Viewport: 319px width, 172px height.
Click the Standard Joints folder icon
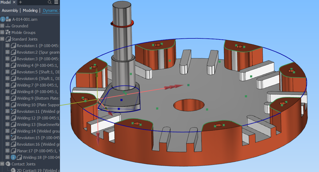[8, 39]
